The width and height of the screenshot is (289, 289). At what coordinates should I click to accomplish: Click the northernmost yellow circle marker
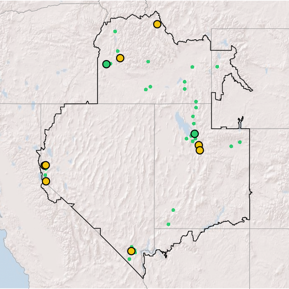tap(157, 24)
